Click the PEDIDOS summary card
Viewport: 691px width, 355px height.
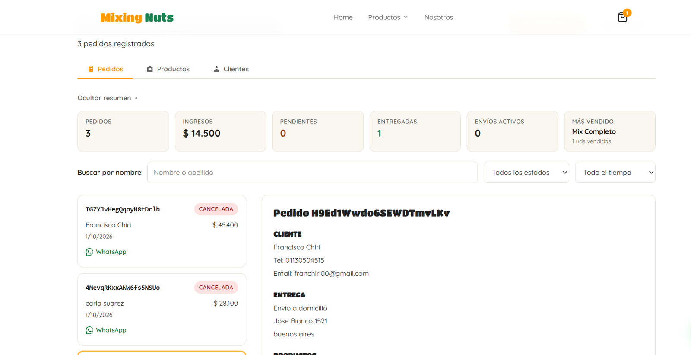point(123,131)
